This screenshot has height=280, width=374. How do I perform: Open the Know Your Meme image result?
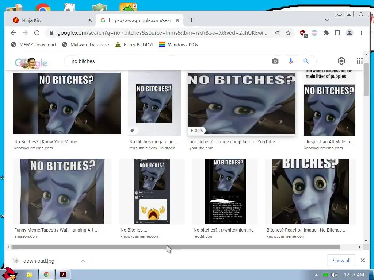point(66,103)
